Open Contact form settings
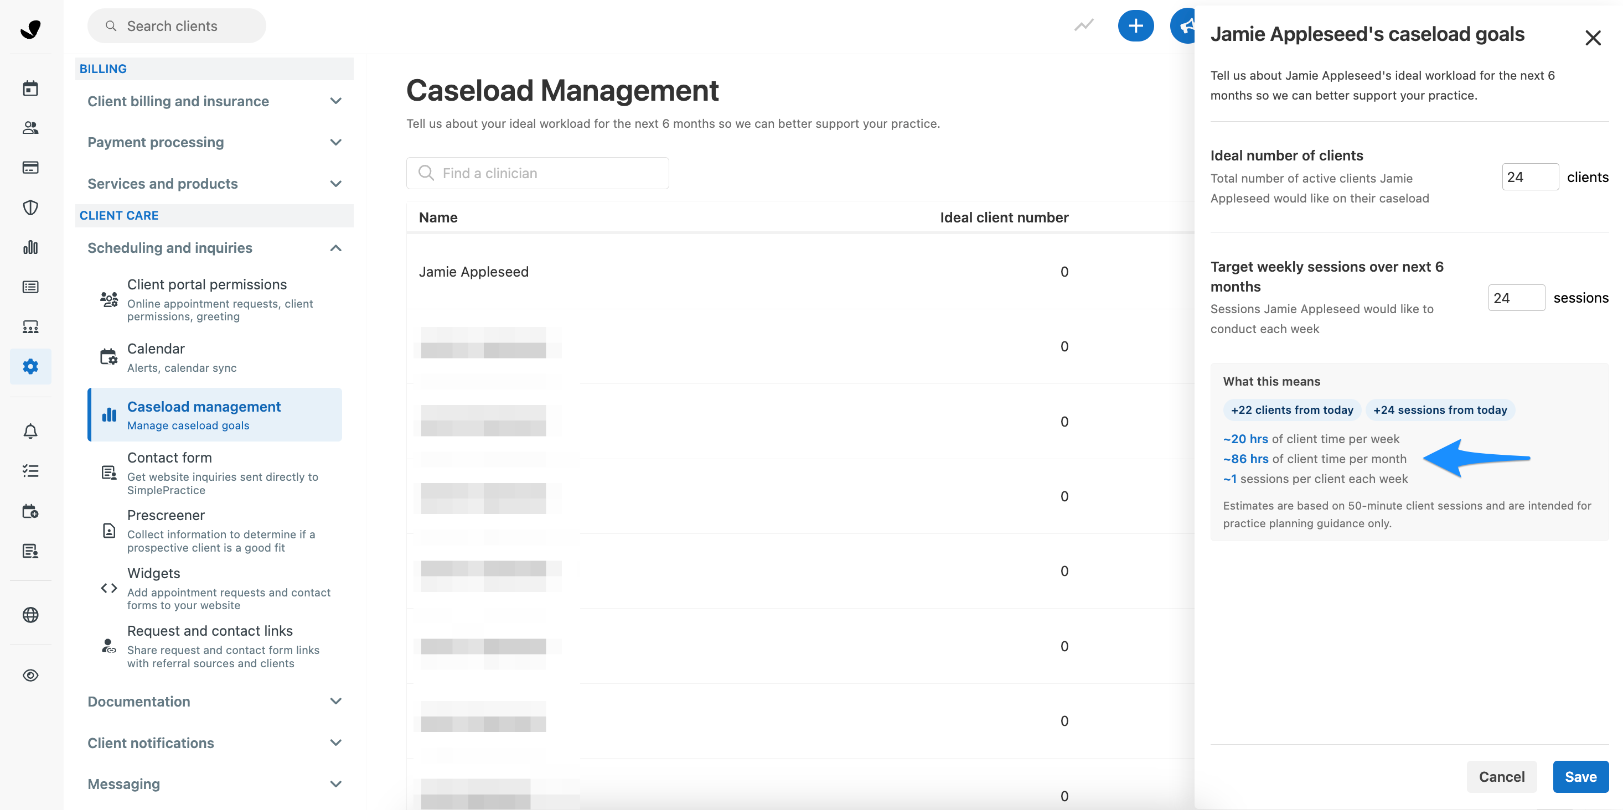 coord(214,473)
